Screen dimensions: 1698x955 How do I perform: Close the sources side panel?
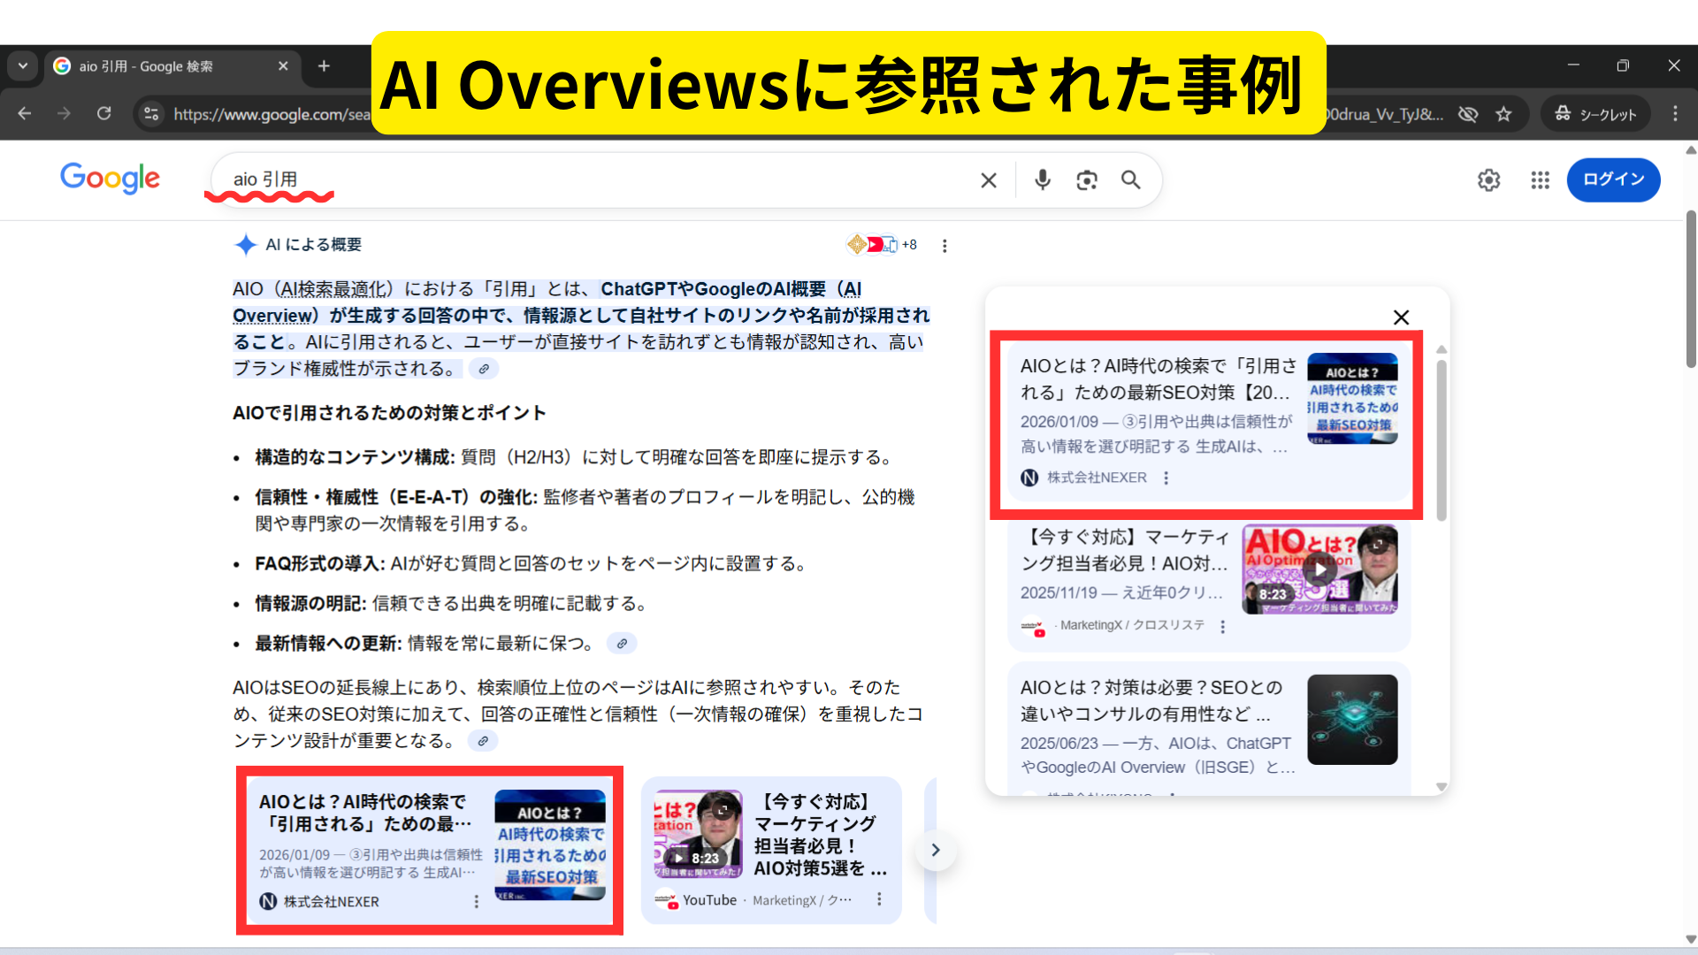1401,317
